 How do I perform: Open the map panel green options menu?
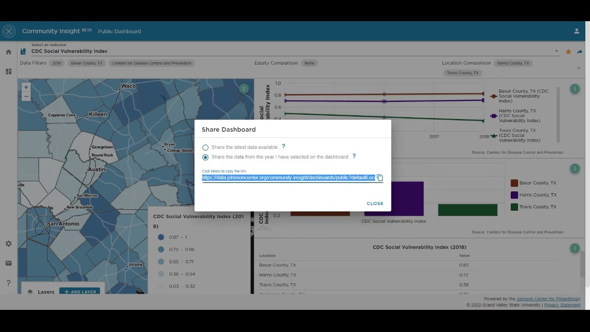click(x=244, y=89)
